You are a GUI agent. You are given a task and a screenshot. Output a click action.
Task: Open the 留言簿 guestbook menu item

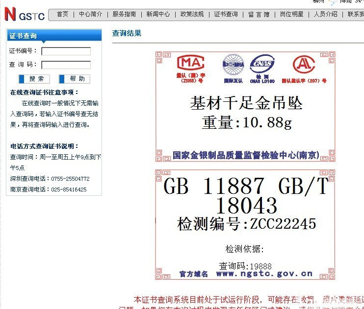coord(259,14)
